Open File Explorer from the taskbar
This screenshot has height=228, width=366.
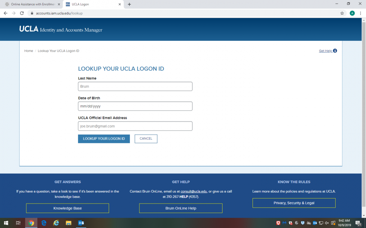point(68,223)
